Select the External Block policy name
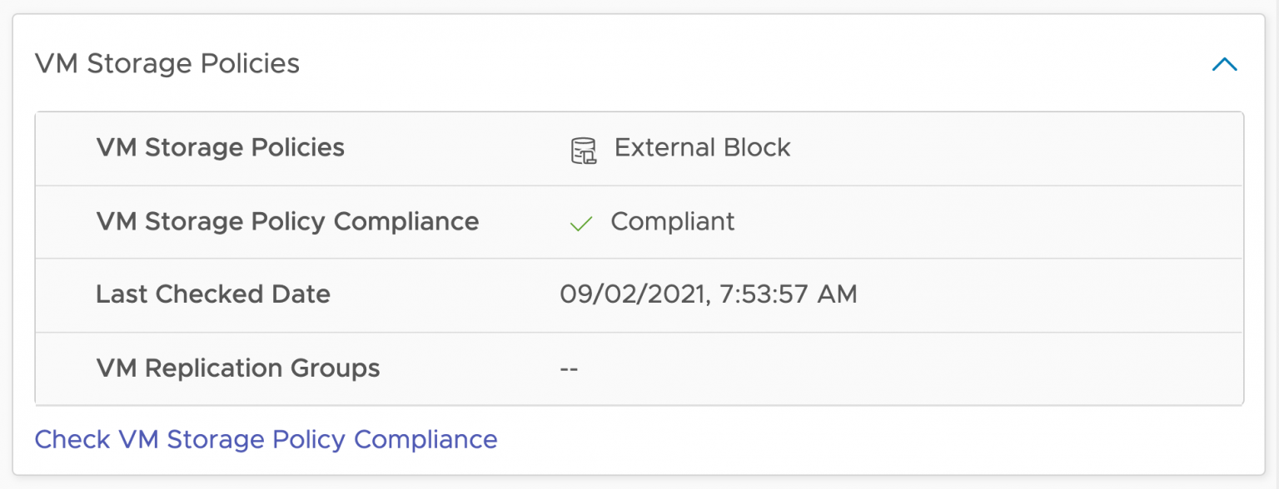Viewport: 1279px width, 489px height. pos(702,148)
